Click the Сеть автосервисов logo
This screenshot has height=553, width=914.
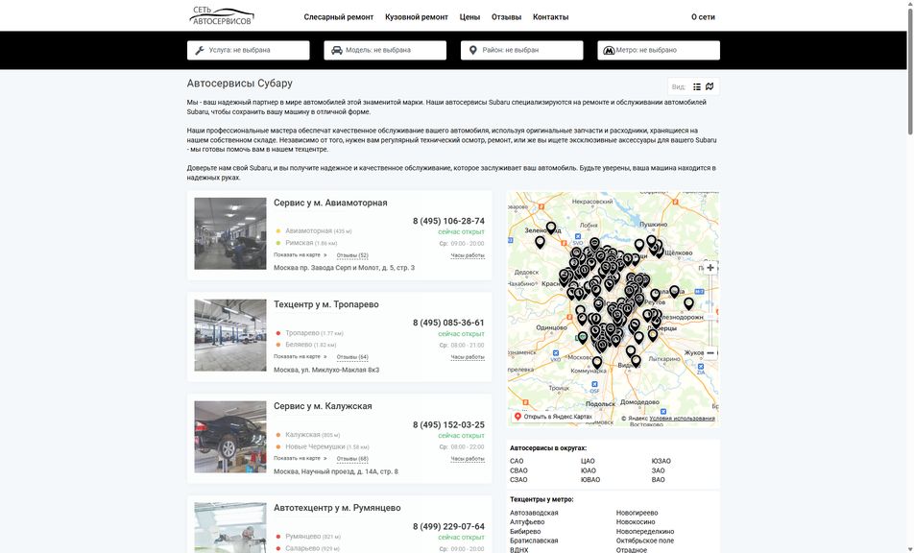tap(222, 15)
